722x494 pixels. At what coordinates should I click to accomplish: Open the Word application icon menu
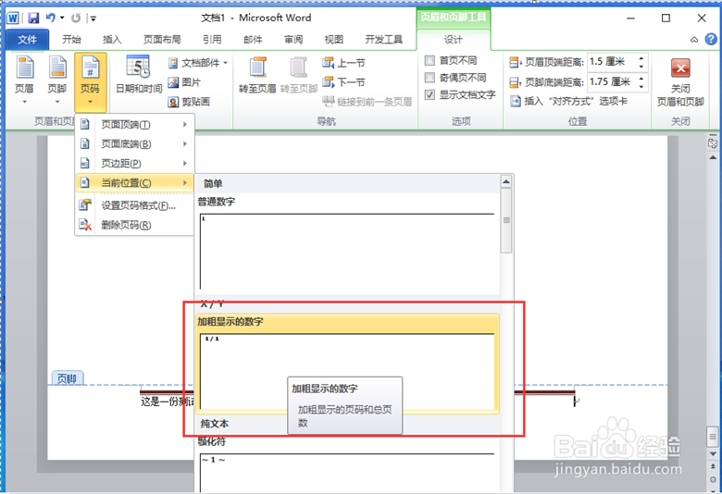point(12,18)
